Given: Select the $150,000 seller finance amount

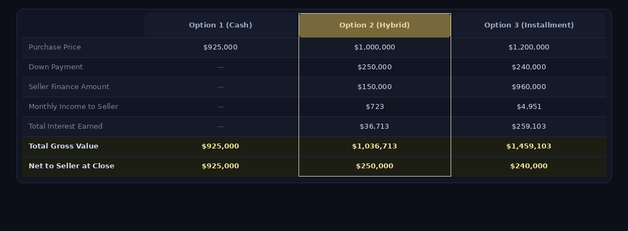Looking at the screenshot, I should pyautogui.click(x=375, y=87).
